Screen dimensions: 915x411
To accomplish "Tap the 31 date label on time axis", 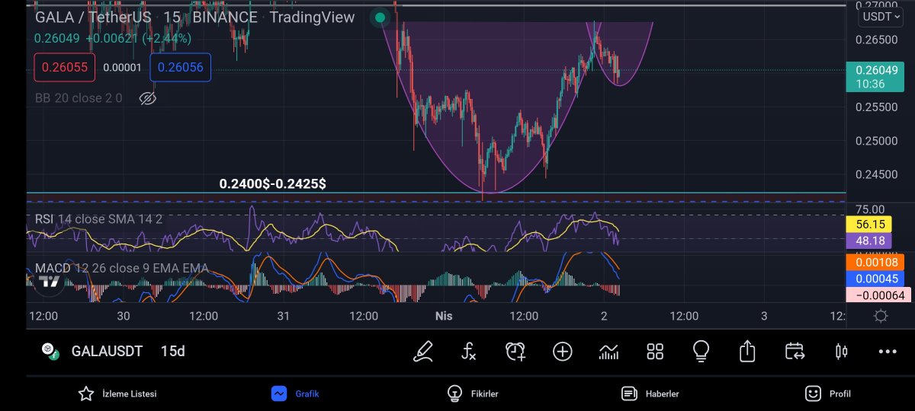I will (283, 316).
